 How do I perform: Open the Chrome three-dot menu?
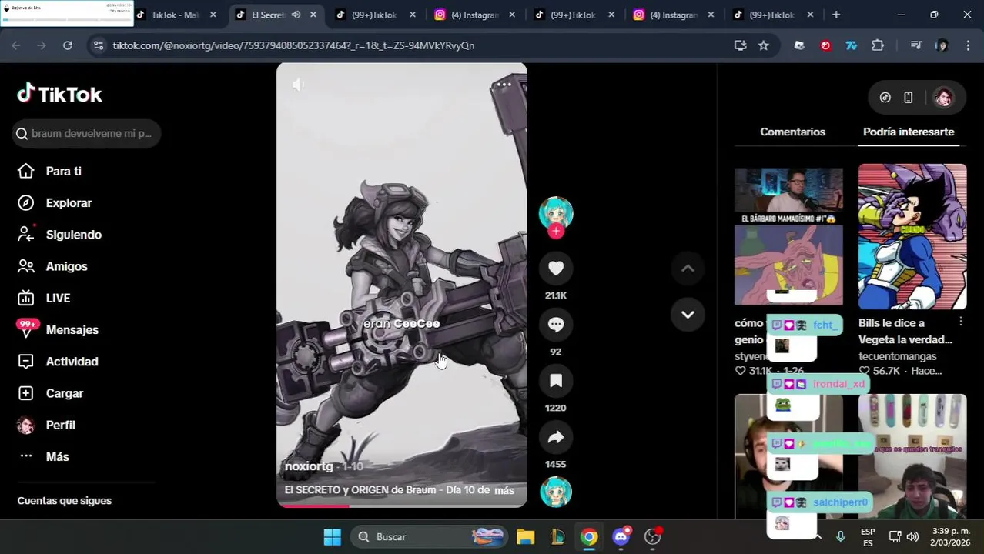pos(967,45)
